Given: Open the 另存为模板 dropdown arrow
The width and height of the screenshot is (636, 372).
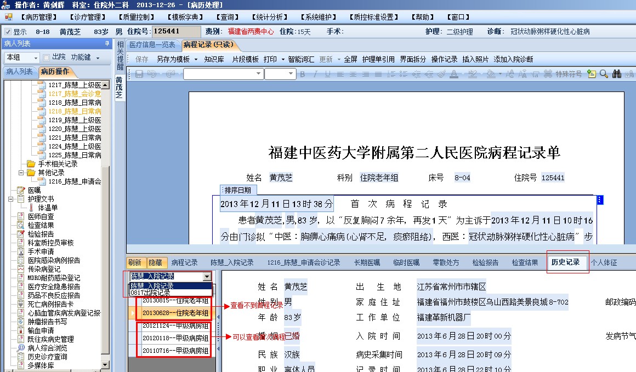Looking at the screenshot, I should (196, 60).
